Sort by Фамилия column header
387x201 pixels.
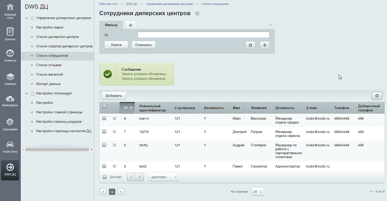(259, 108)
